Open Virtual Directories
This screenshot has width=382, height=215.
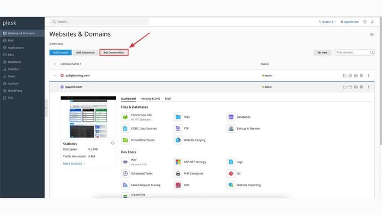138,140
